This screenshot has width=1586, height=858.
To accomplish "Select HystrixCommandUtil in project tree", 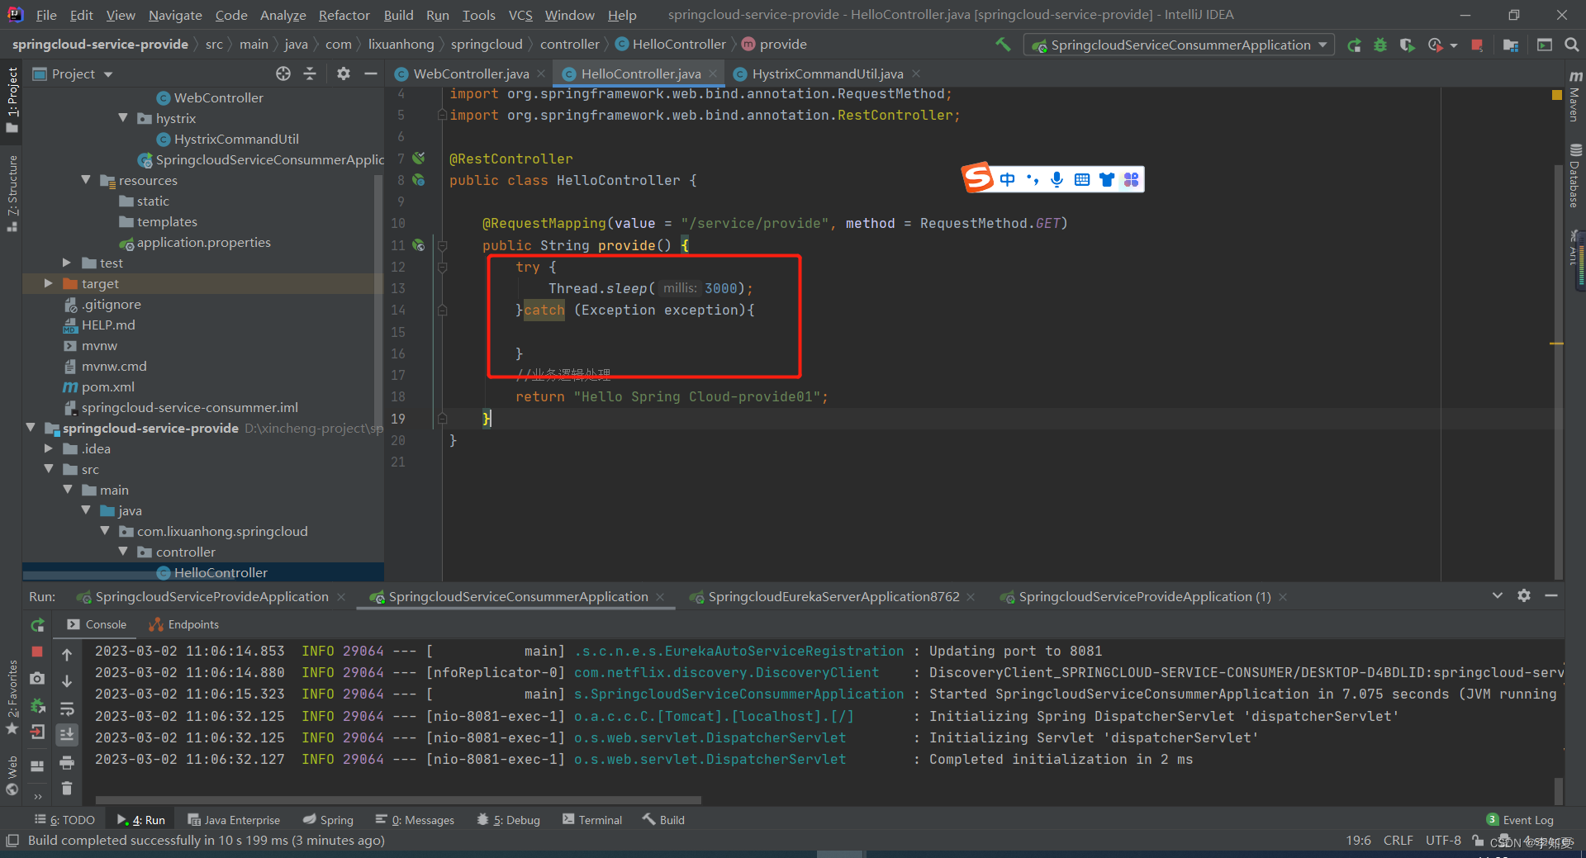I will coord(236,139).
